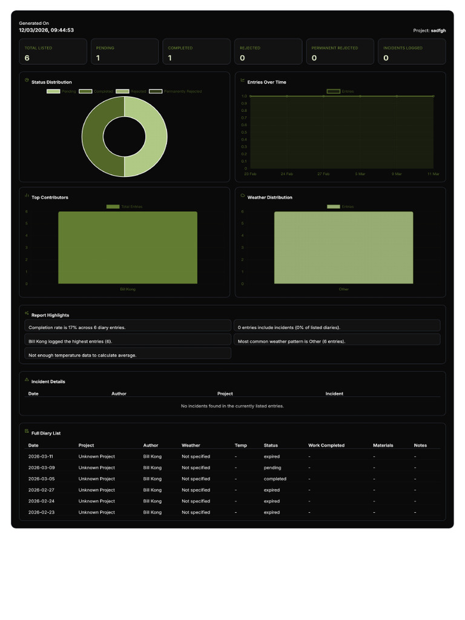
Task: Click the Top Contributors bar-chart icon
Action: point(27,195)
